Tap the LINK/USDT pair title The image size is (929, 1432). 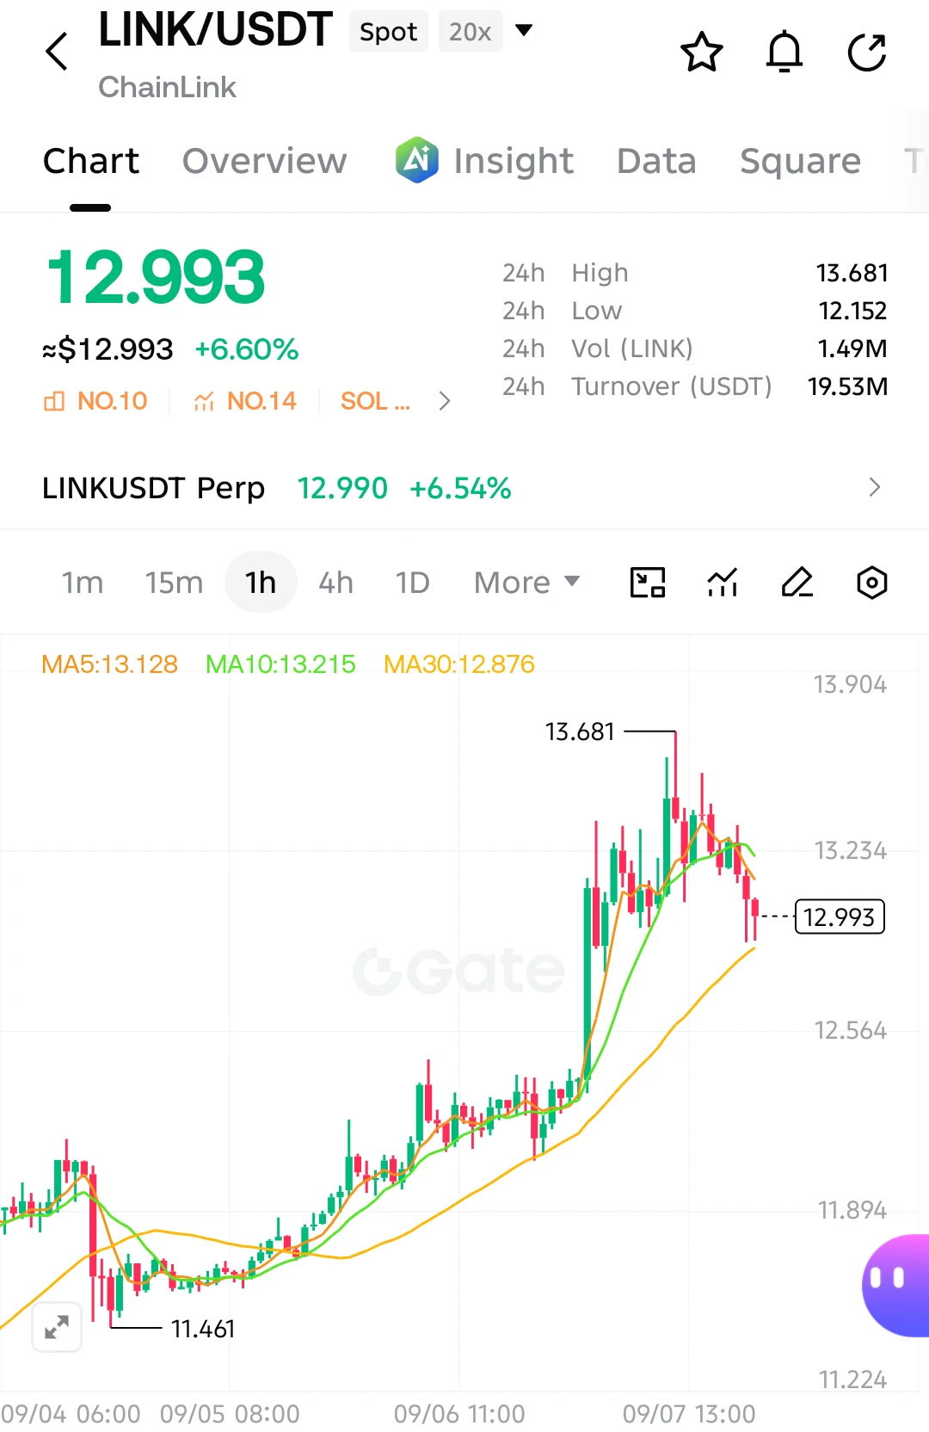click(x=215, y=30)
